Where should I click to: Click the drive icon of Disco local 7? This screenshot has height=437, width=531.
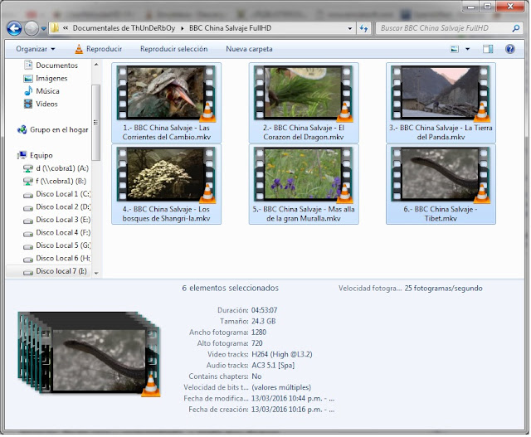28,272
